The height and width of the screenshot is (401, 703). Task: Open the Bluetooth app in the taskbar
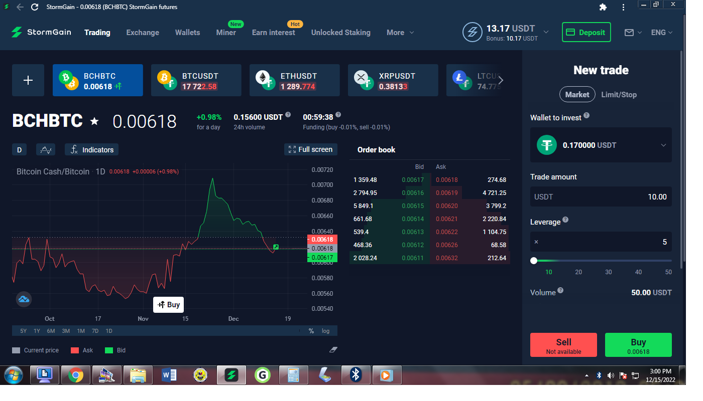click(x=356, y=375)
